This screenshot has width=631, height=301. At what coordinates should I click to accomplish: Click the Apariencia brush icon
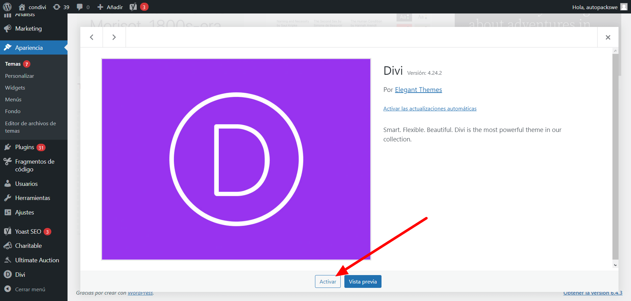click(7, 47)
